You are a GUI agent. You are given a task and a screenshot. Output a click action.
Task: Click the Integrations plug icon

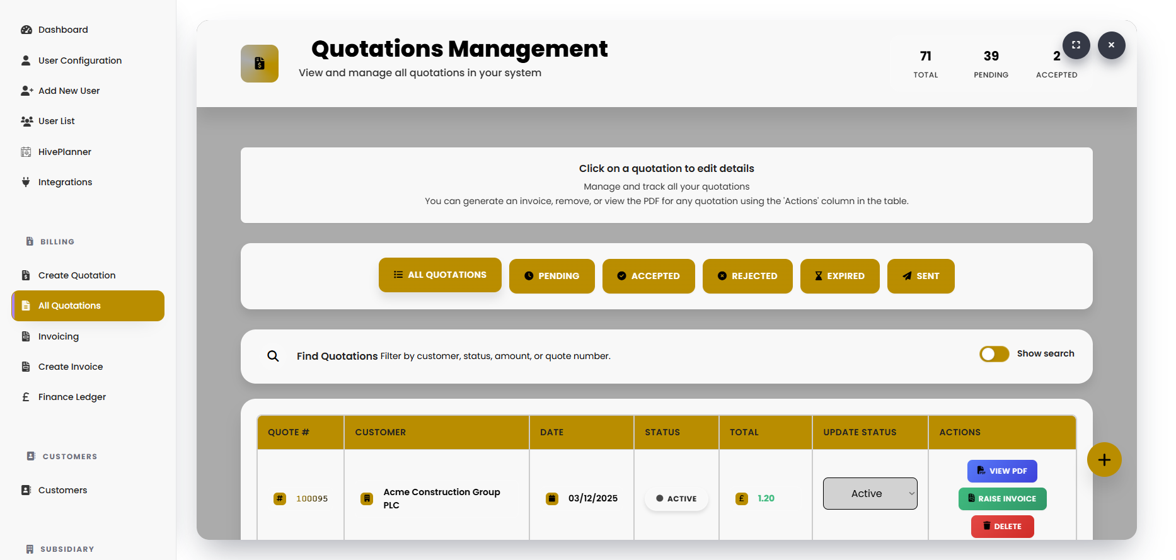[26, 182]
